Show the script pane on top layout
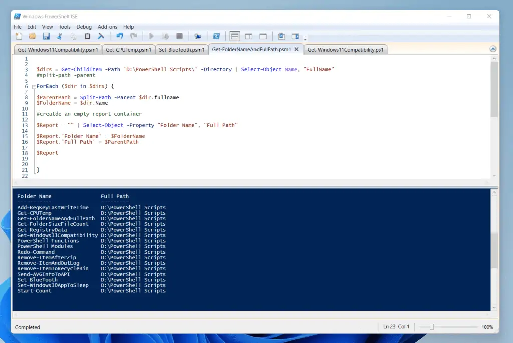This screenshot has width=513, height=343. (235, 37)
